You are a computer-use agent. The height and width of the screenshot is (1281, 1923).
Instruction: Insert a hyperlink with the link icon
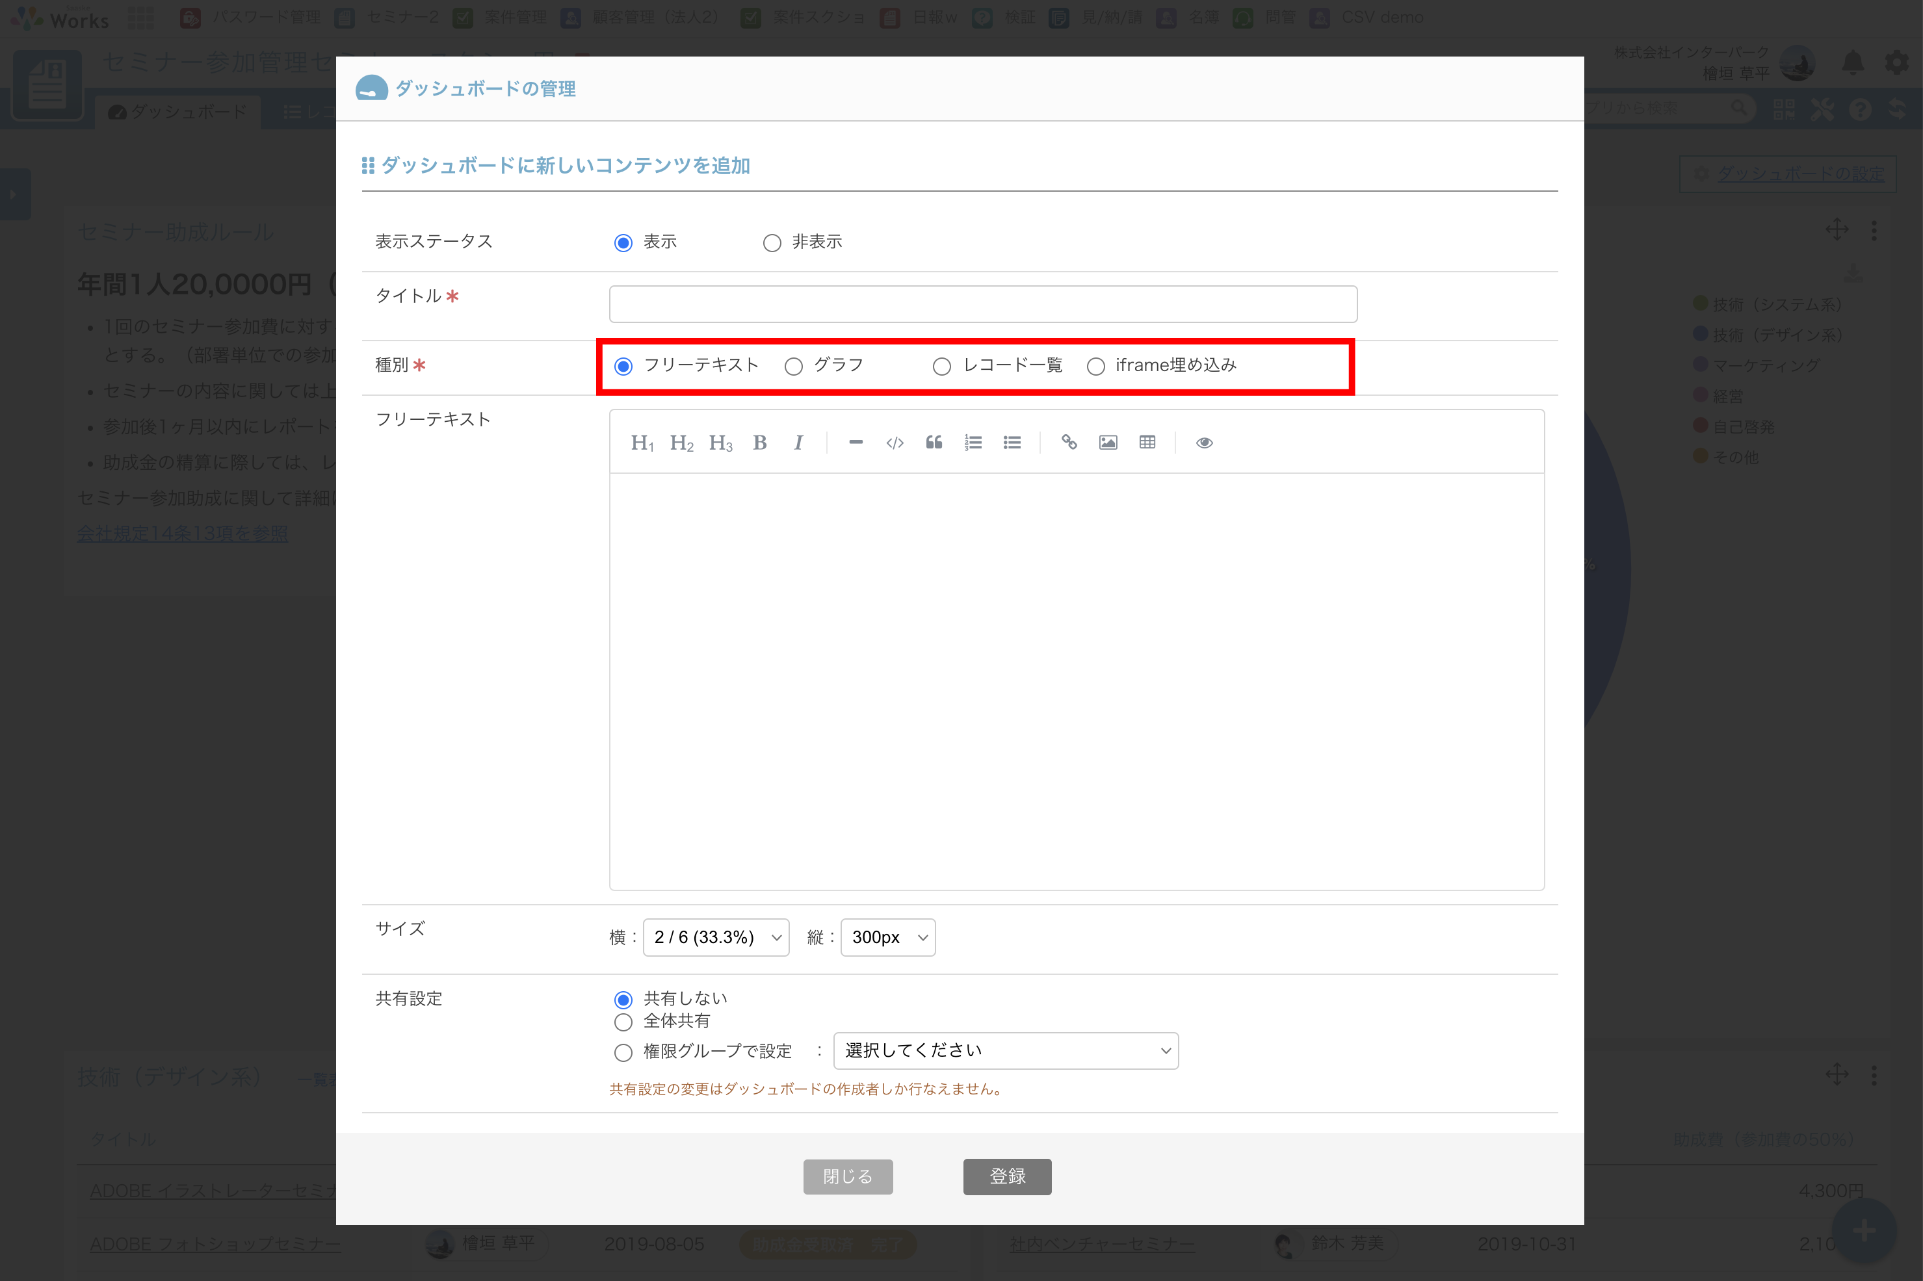coord(1069,443)
